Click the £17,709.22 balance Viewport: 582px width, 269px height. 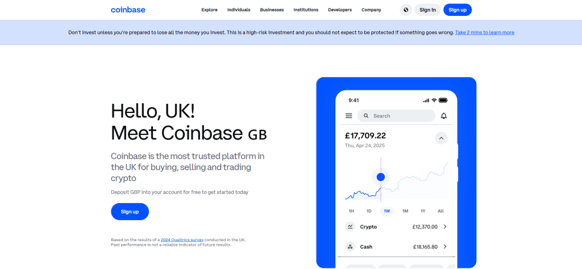365,136
